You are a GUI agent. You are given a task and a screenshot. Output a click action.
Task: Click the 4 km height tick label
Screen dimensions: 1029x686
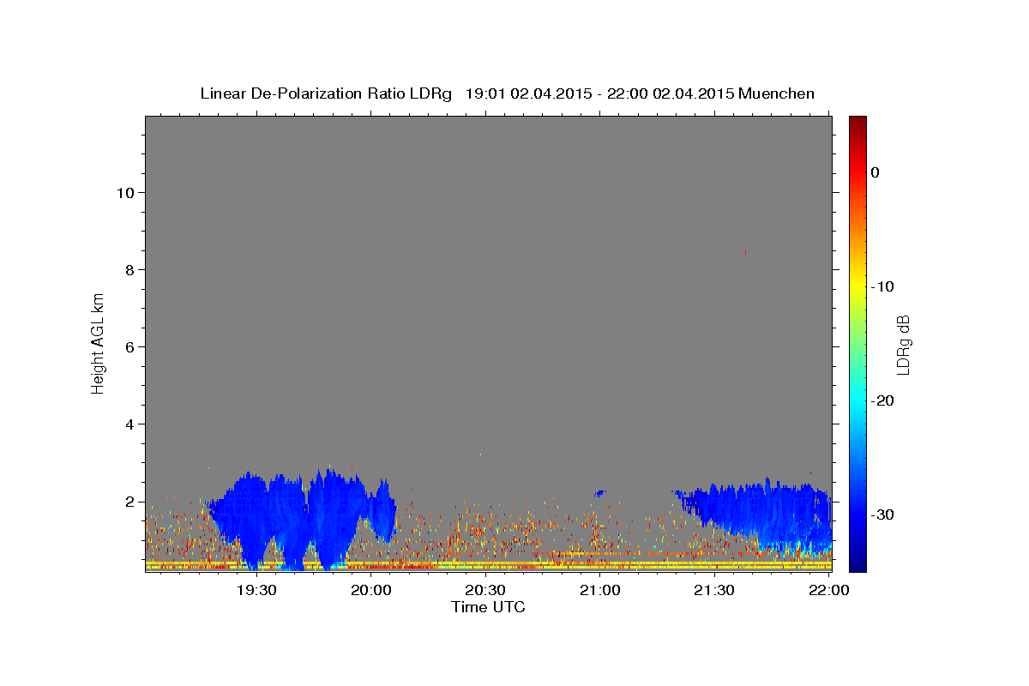(129, 424)
